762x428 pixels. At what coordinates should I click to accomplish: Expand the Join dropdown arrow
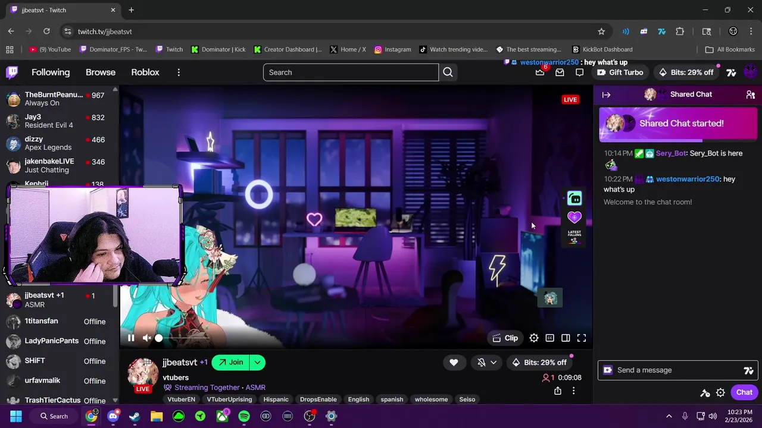(257, 363)
